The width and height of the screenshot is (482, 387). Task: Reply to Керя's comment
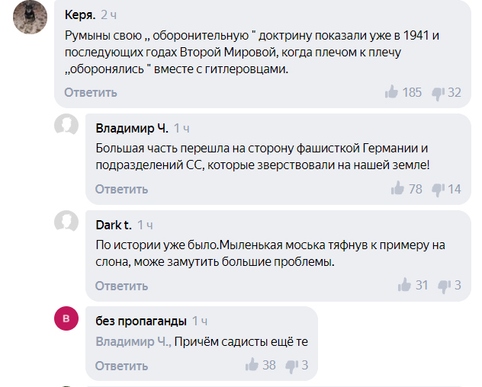pyautogui.click(x=90, y=92)
